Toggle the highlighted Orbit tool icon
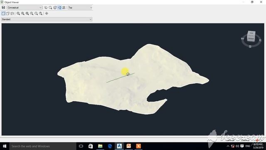Screen dimensions: 266x150 coord(59,7)
